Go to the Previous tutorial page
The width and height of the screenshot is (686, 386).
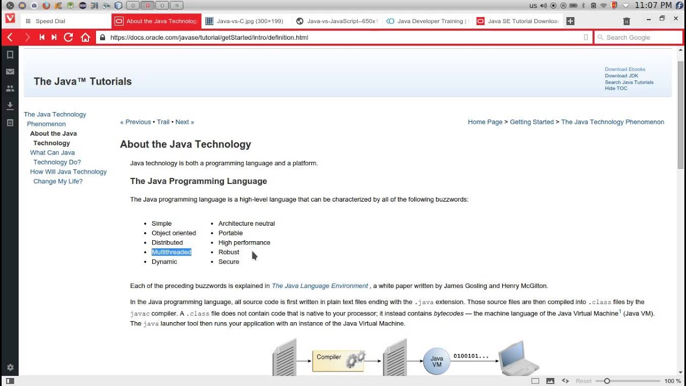pyautogui.click(x=136, y=122)
